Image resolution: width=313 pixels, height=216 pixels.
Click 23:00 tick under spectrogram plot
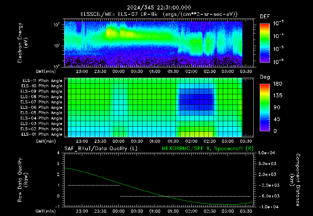click(x=82, y=71)
